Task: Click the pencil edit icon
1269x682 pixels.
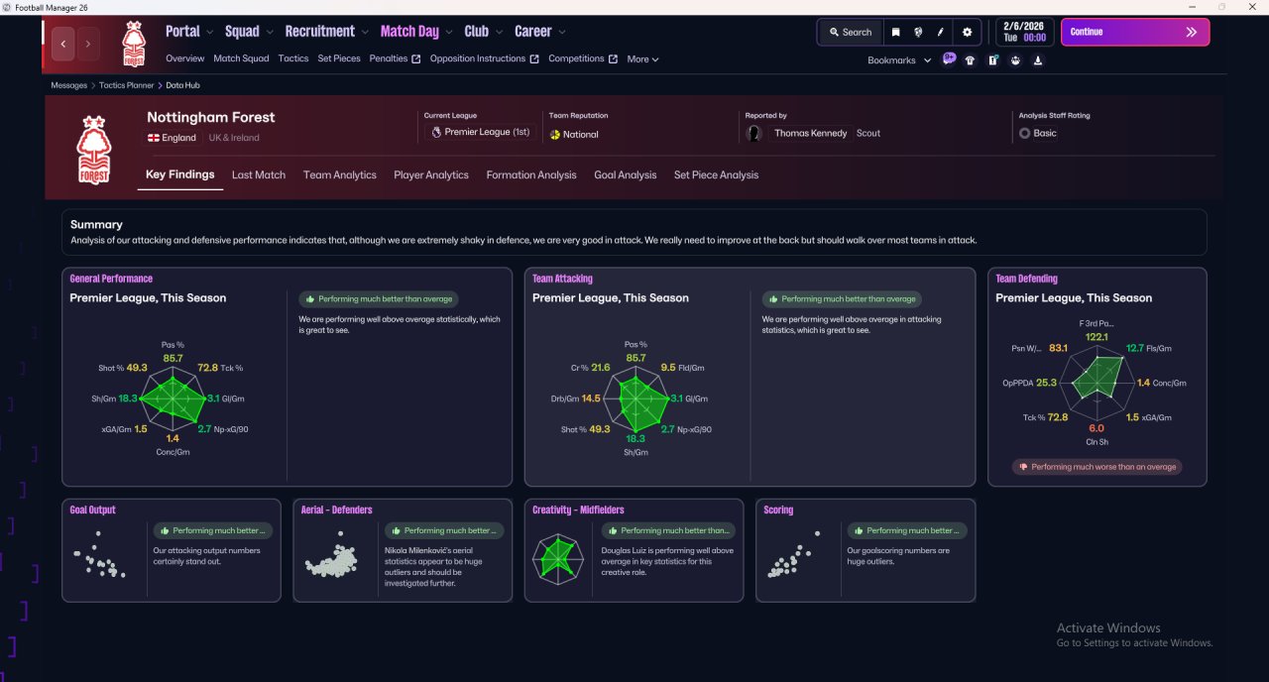Action: [941, 32]
